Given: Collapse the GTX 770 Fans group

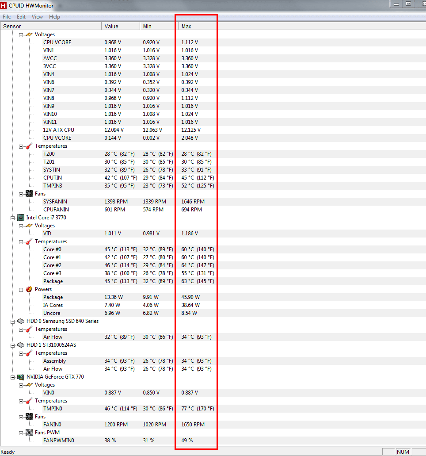Looking at the screenshot, I should point(21,417).
